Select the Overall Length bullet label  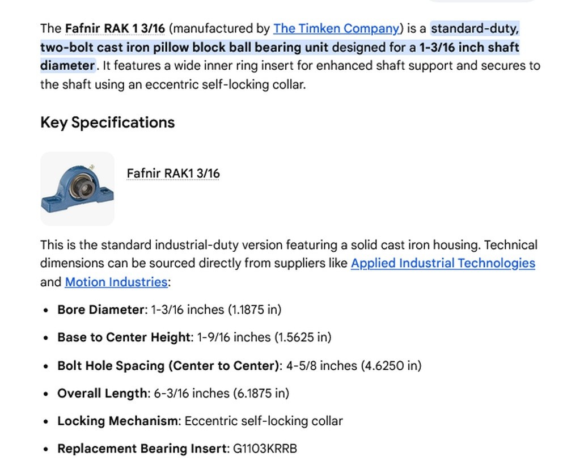[x=102, y=393]
